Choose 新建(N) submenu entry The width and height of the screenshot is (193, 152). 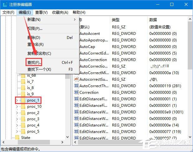pos(48,20)
